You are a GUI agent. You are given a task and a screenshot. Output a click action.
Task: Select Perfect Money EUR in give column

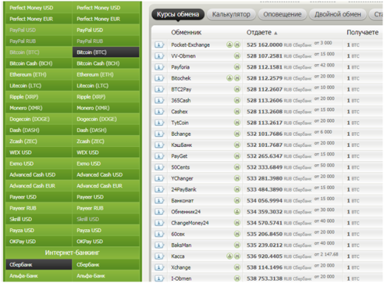pos(38,19)
